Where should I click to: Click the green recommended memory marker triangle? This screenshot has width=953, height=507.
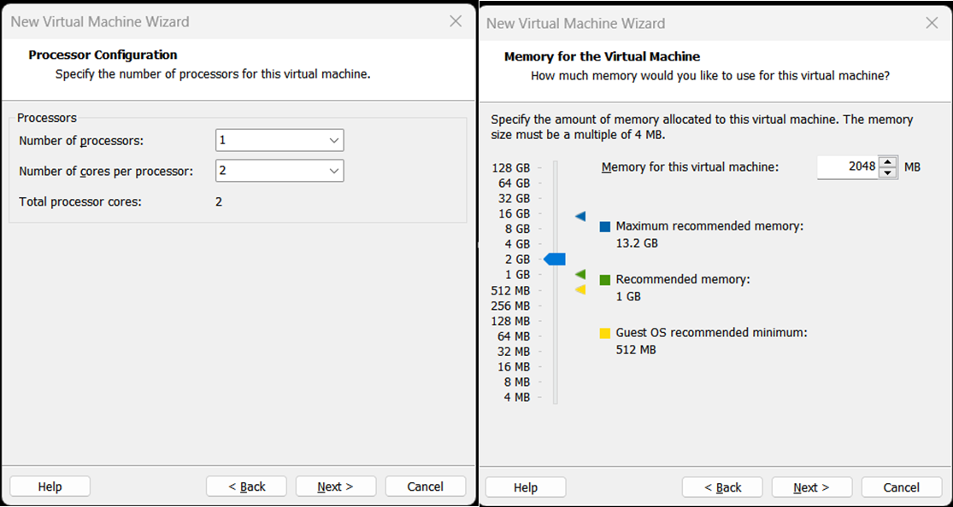580,275
